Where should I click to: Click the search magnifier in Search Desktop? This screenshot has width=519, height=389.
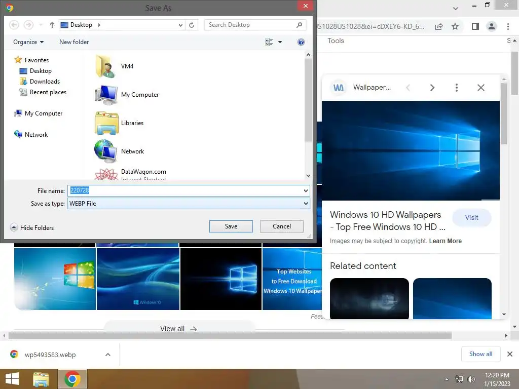[299, 25]
